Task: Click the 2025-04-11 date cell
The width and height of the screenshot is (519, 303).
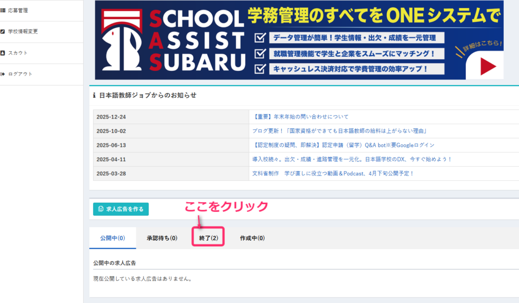Action: click(x=113, y=159)
